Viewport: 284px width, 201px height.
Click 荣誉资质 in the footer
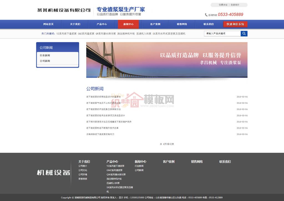click(83, 179)
